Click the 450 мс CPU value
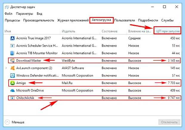The width and height of the screenshot is (185, 130). pos(175,38)
